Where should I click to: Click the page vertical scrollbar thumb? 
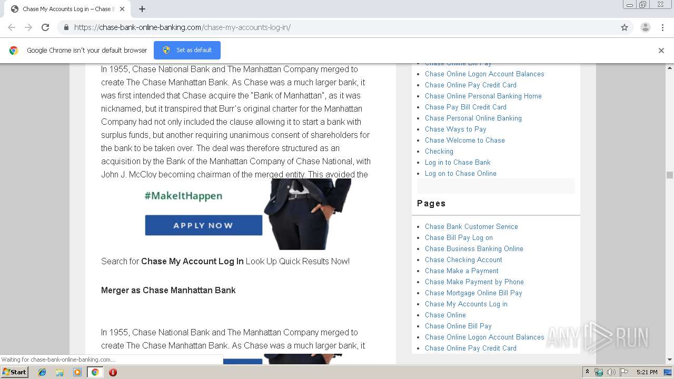pos(670,175)
